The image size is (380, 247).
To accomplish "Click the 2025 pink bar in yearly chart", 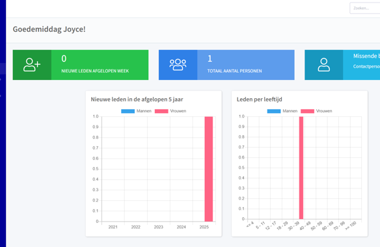I will point(209,169).
